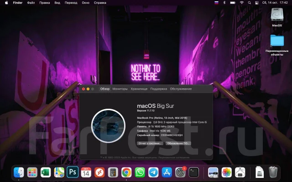Switch to the Хранилище tab
This screenshot has width=292, height=182.
[x=139, y=89]
